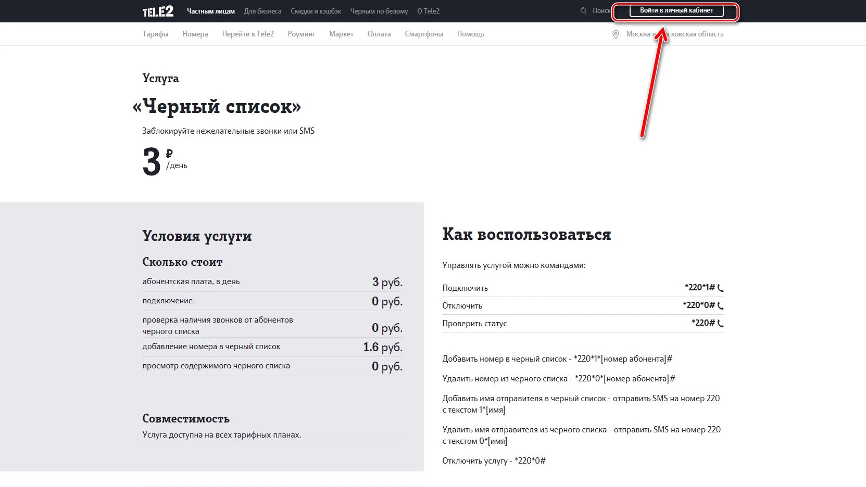
Task: Open the Помощь menu
Action: coord(471,34)
